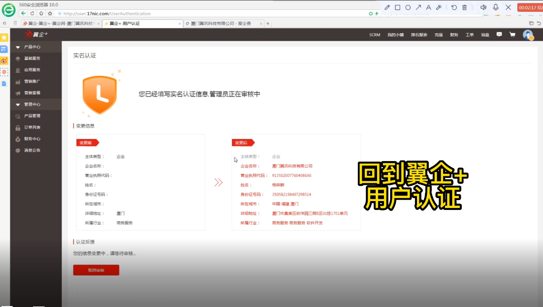Select the highlighter pen tool
Image resolution: width=543 pixels, height=307 pixels.
coord(439,7)
